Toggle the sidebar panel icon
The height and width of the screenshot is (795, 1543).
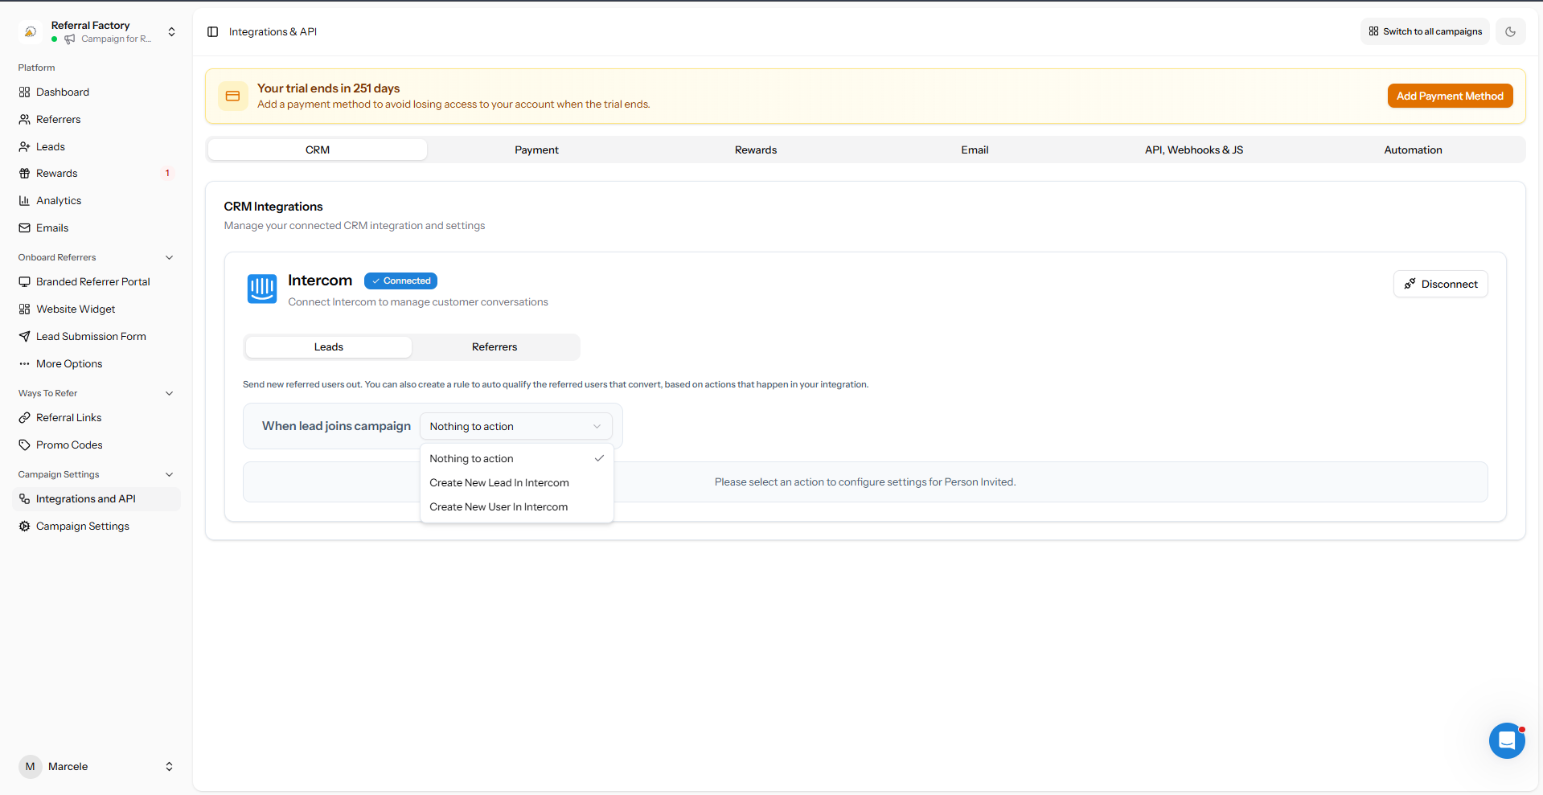213,32
